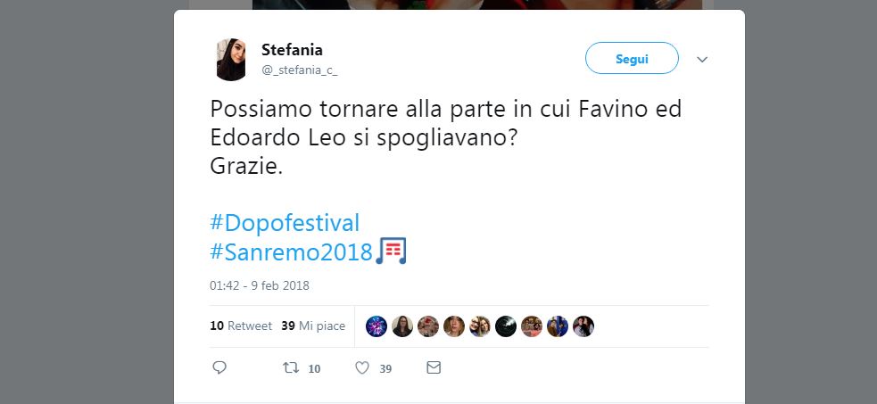Click the Stefania display name
The height and width of the screenshot is (404, 877).
pos(292,49)
